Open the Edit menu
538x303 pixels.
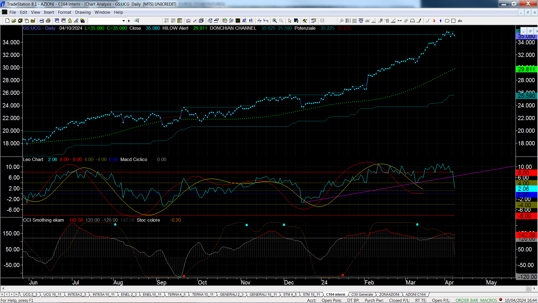pos(24,12)
